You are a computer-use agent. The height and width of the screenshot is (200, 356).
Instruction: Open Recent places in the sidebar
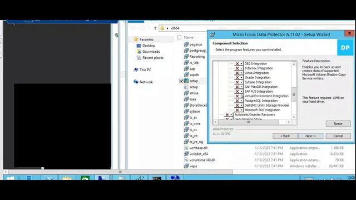pyautogui.click(x=153, y=58)
